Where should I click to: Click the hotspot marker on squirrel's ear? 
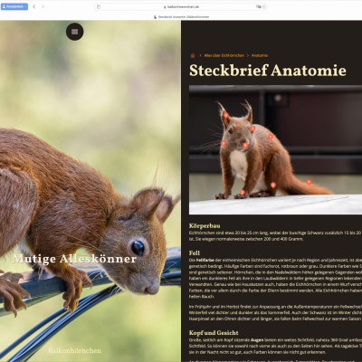(226, 115)
